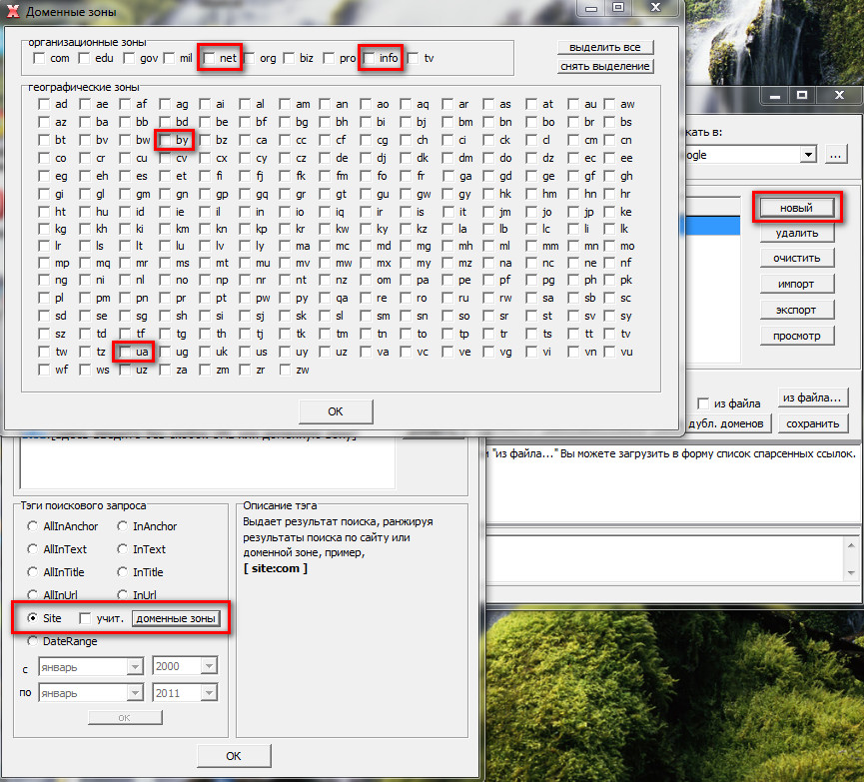Click the red X app icon in the Доменные зоны title bar

12,13
